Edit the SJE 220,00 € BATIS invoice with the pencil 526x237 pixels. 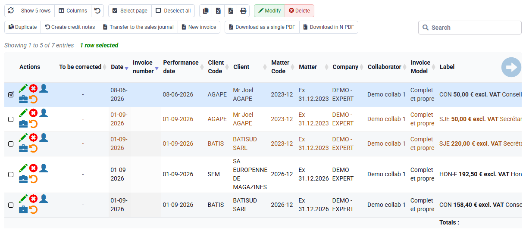[23, 137]
